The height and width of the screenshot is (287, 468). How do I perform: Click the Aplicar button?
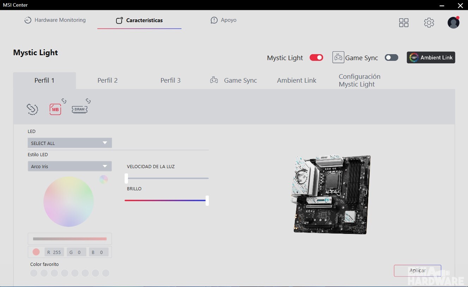tap(418, 270)
